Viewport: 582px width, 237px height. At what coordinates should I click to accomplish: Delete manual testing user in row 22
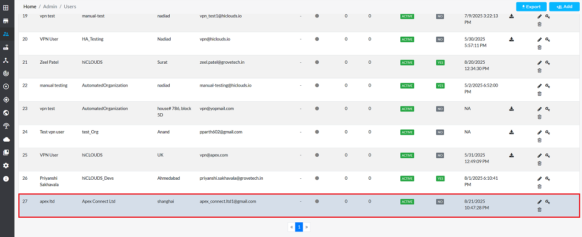click(x=539, y=94)
